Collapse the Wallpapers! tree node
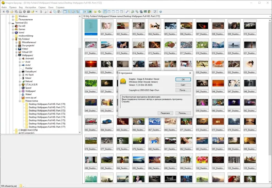The image size is (272, 188). (16, 55)
